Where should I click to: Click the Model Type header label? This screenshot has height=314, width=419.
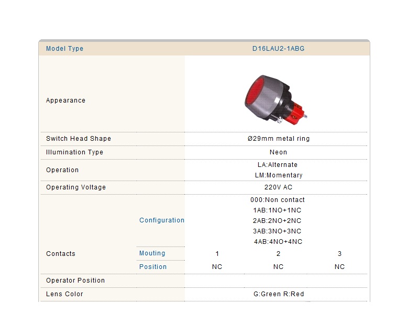[64, 49]
